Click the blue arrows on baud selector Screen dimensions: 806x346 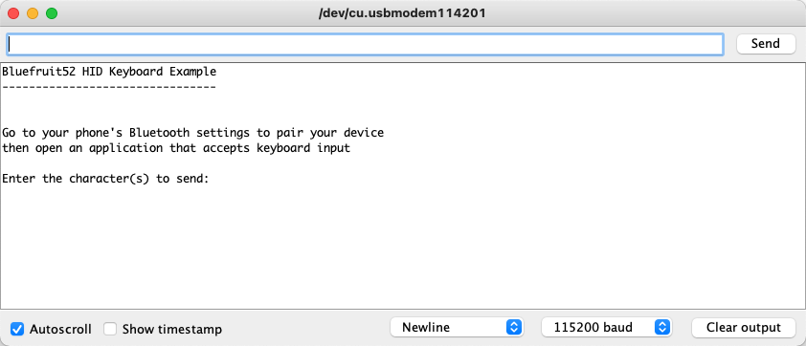pos(662,328)
